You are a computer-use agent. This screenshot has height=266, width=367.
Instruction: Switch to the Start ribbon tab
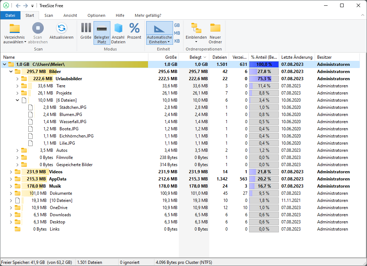coord(30,15)
